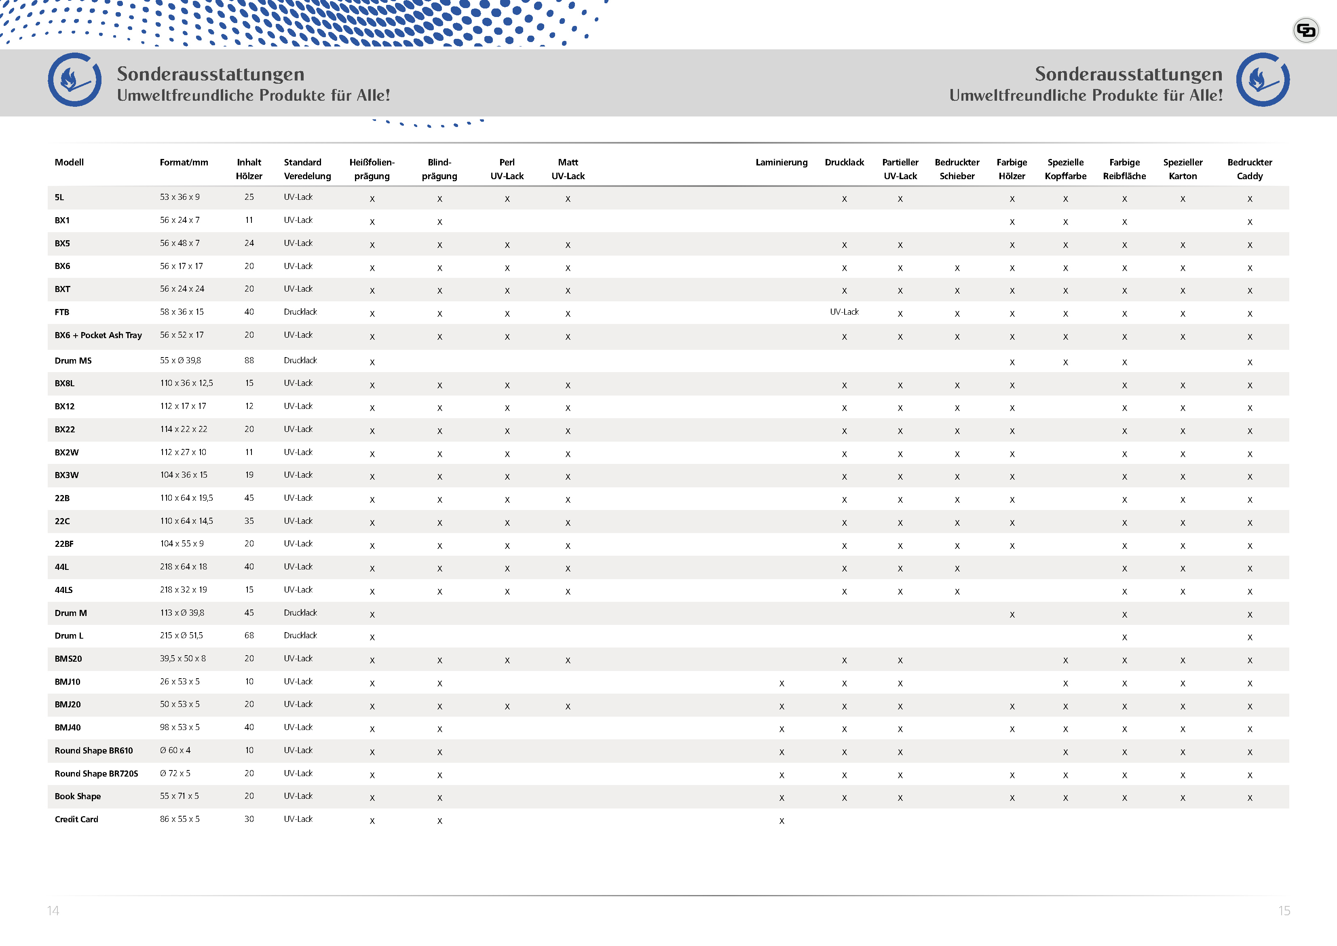Viewport: 1337px width, 946px height.
Task: Click the Partieller UV-Lack column header
Action: pos(900,169)
